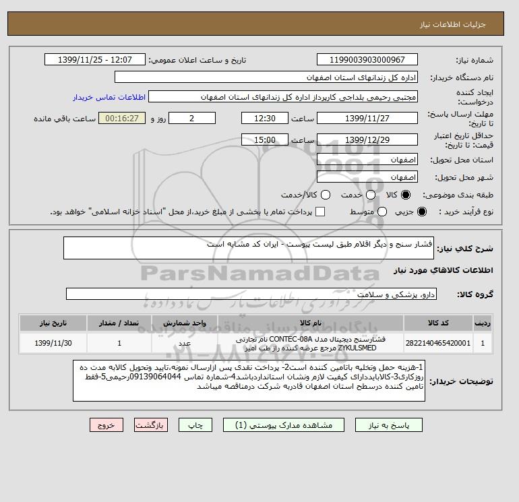The width and height of the screenshot is (519, 502).
Task: Click the request creator name field
Action: point(283,96)
